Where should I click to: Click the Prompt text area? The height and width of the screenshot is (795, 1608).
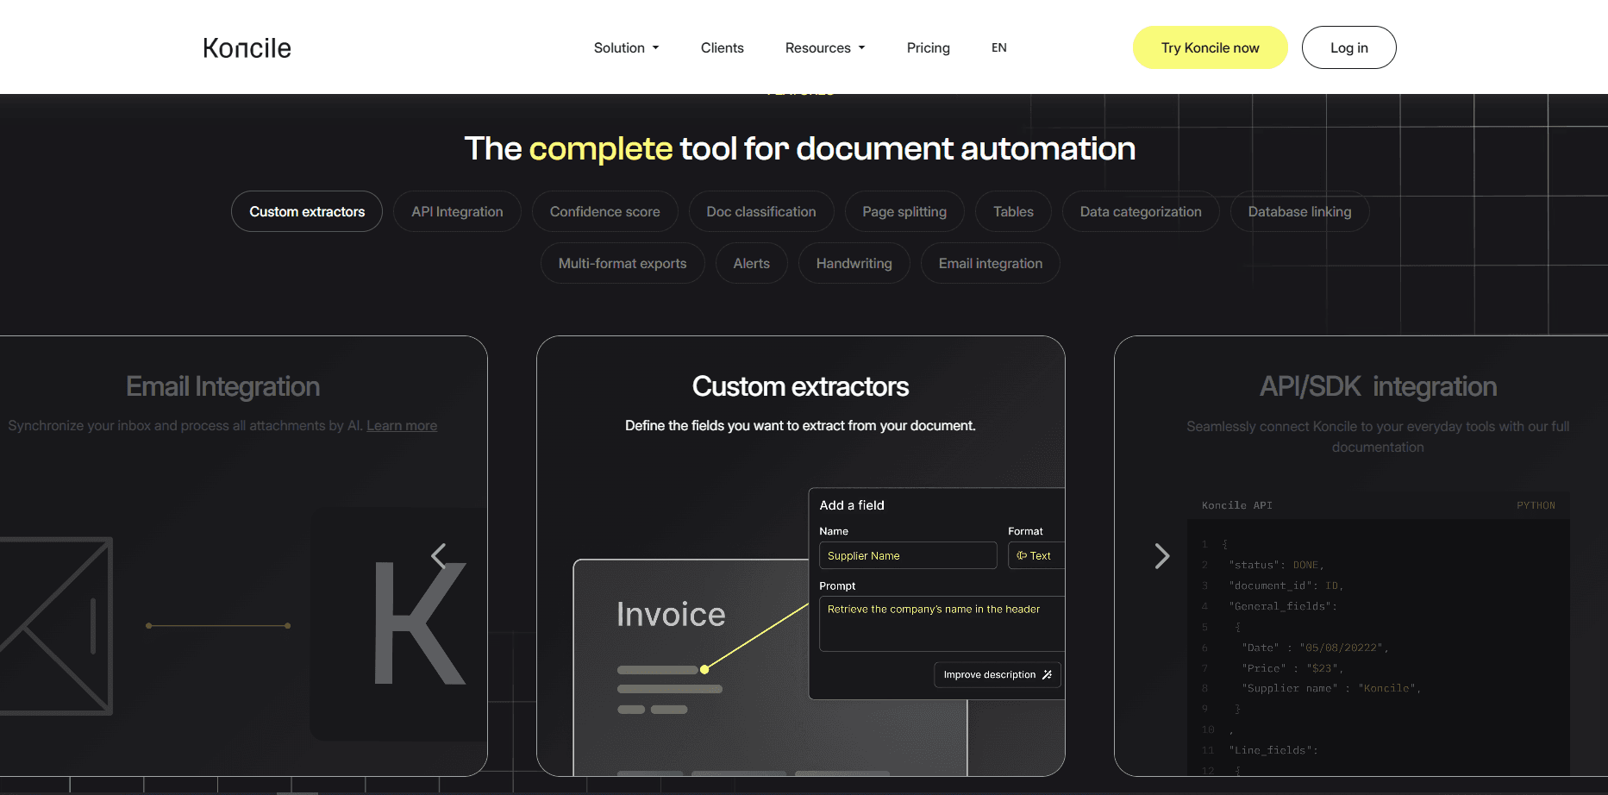[x=942, y=623]
